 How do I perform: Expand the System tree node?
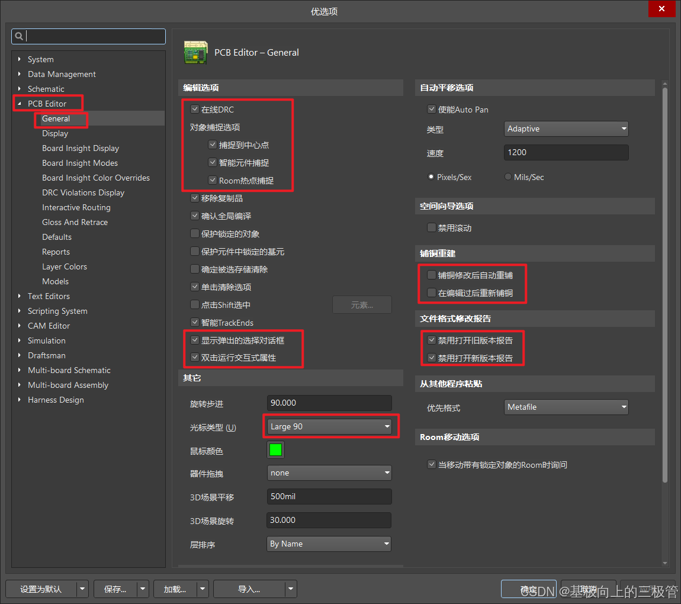click(19, 59)
